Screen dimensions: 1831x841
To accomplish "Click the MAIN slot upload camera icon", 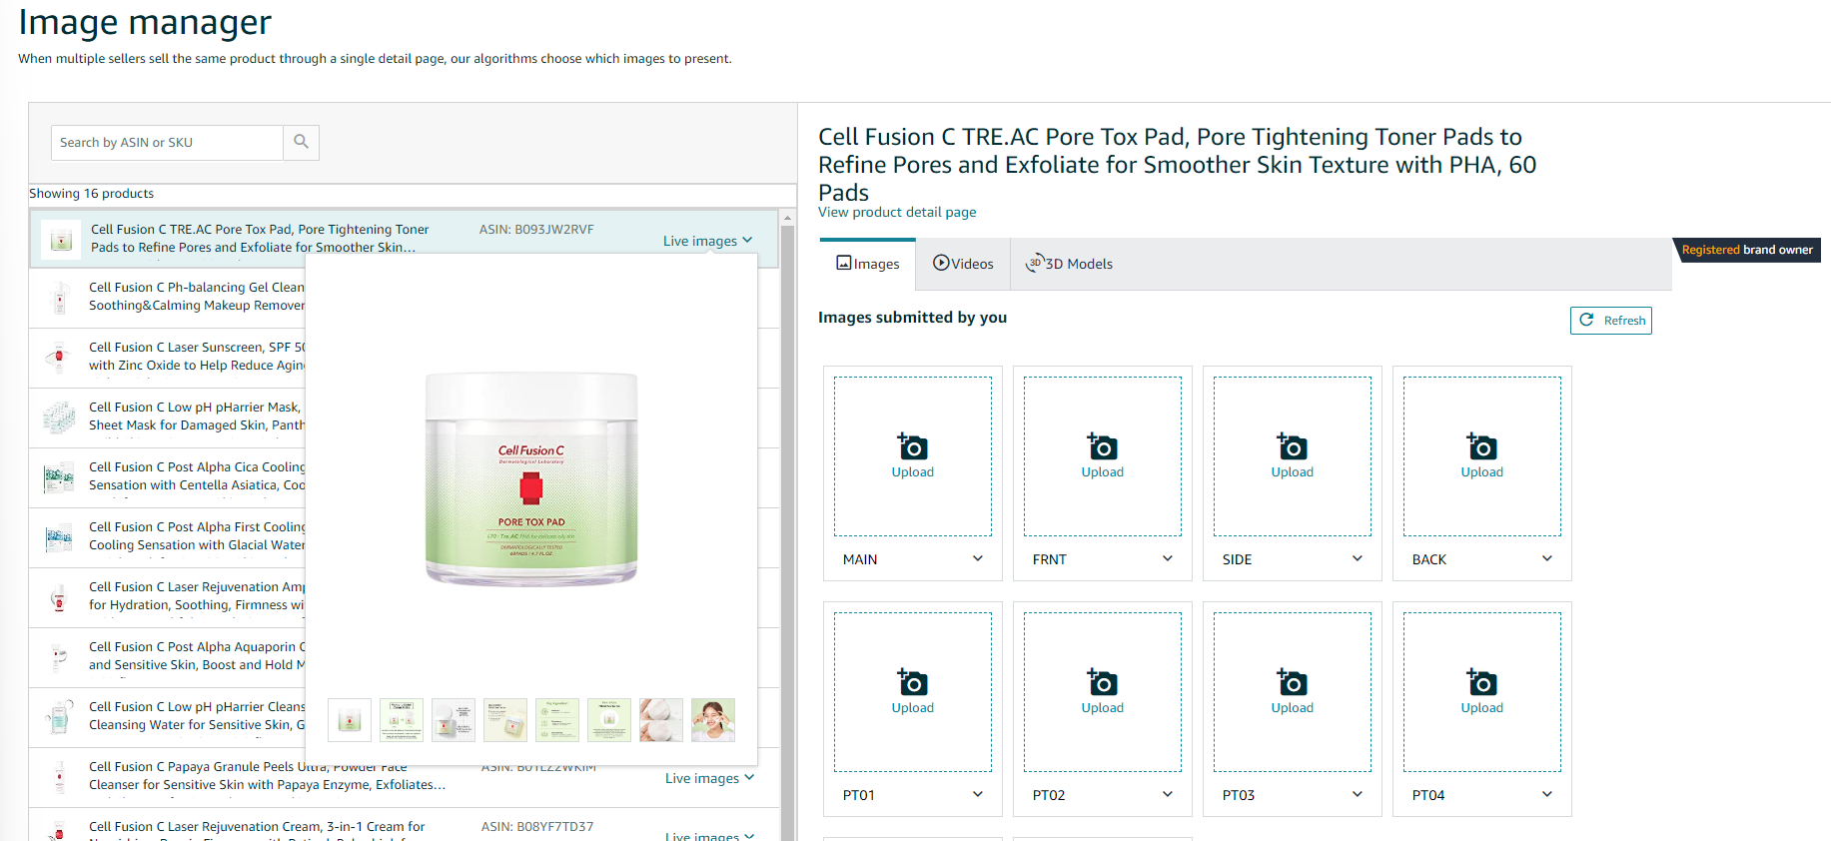I will tap(912, 445).
